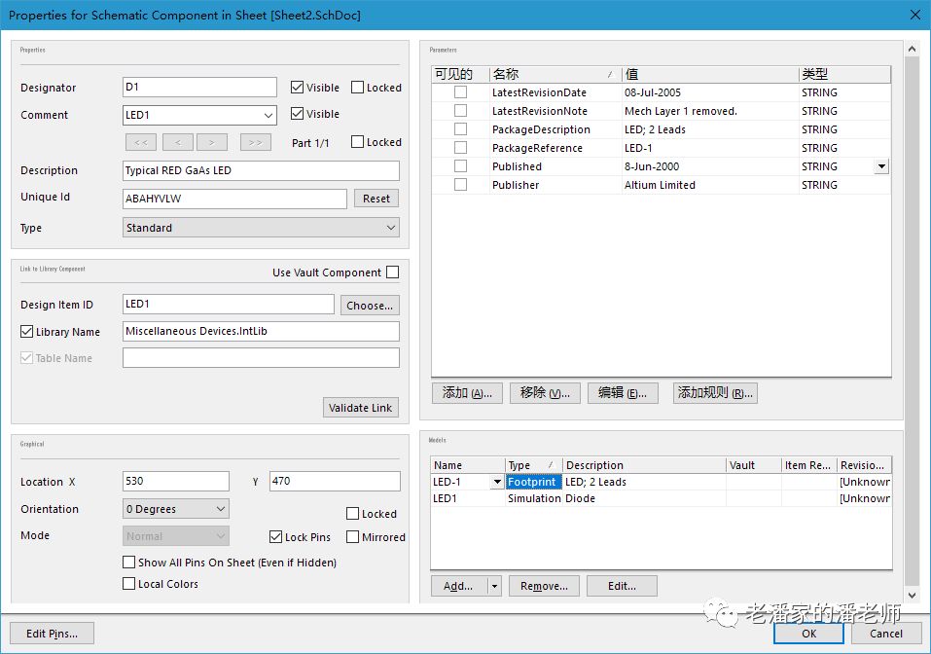Close the component properties dialog
The height and width of the screenshot is (654, 931).
[x=913, y=15]
